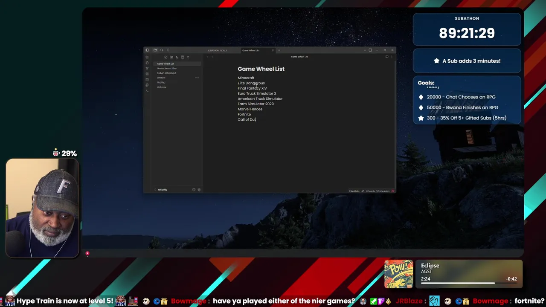The image size is (546, 307).
Task: Open the Games Bwana Plays note
Action: (x=177, y=68)
